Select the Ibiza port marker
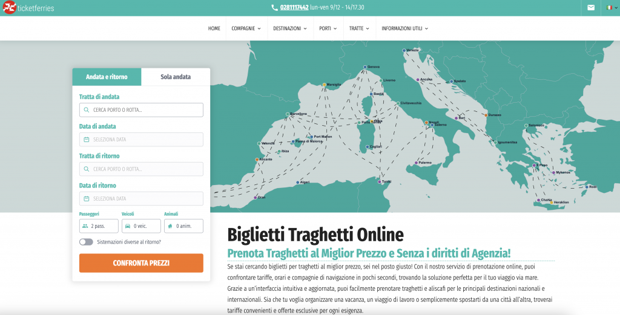The width and height of the screenshot is (620, 315). (x=279, y=152)
